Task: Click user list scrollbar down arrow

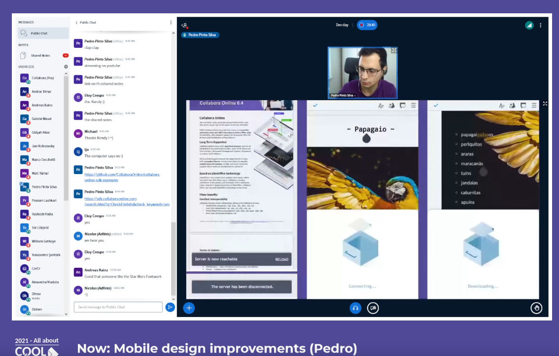Action: click(x=66, y=314)
